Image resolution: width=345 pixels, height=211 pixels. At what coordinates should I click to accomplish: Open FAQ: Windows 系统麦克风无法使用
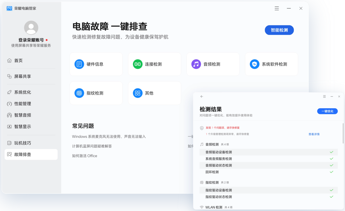109,136
